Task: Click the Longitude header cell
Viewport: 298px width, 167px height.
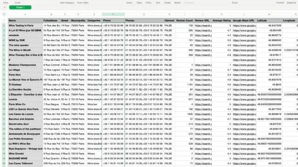Action: 290,20
